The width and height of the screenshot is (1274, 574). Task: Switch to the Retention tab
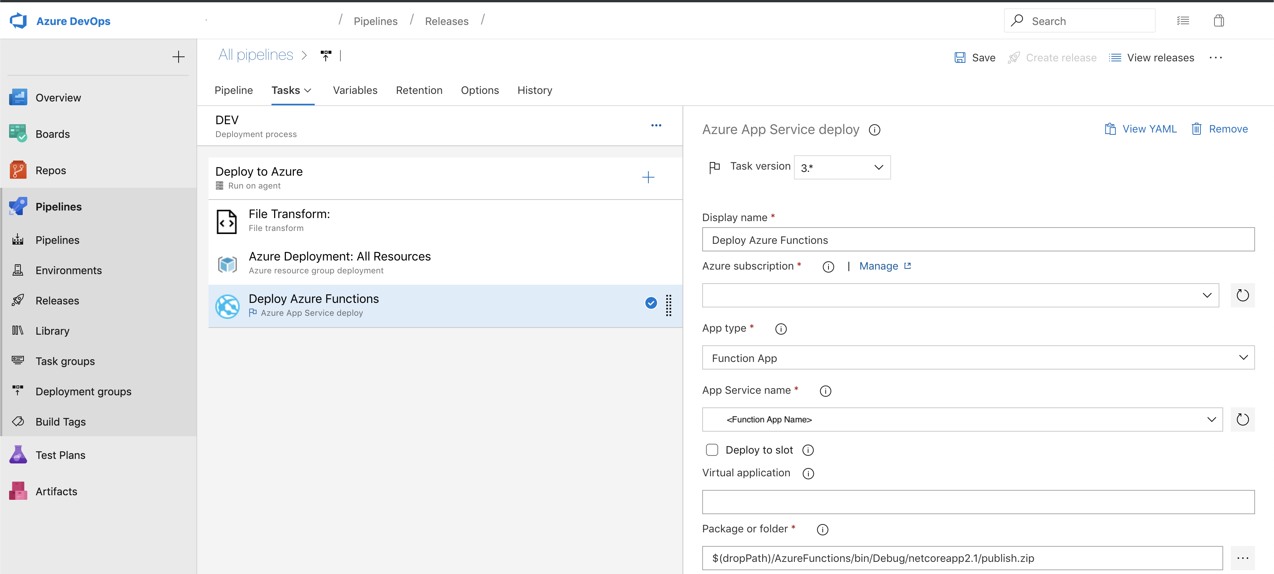coord(419,90)
